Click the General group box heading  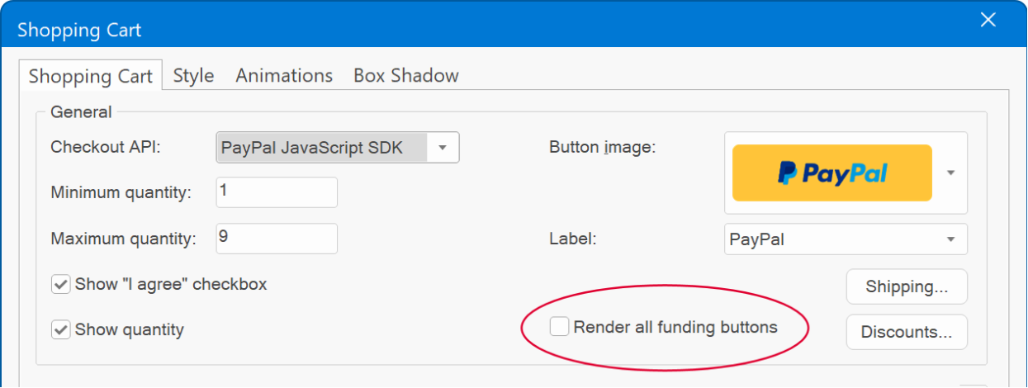tap(81, 111)
